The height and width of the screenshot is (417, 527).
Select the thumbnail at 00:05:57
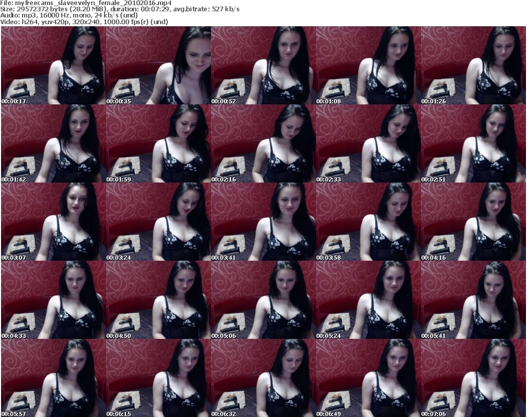(54, 378)
